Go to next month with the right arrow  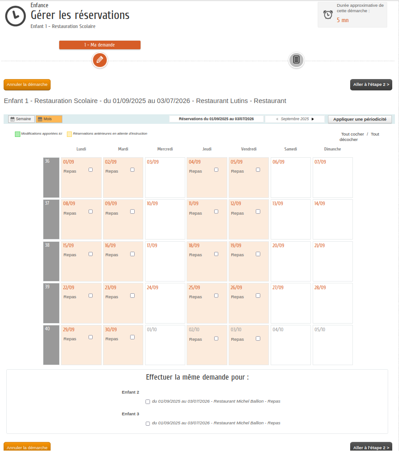click(x=313, y=119)
